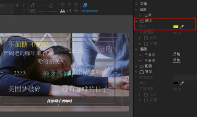197x117 pixels.
Task: Expand 光泽 options under 填充
Action: coord(140,38)
